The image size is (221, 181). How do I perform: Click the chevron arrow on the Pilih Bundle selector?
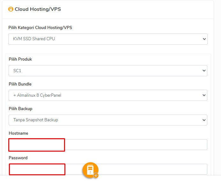204,95
